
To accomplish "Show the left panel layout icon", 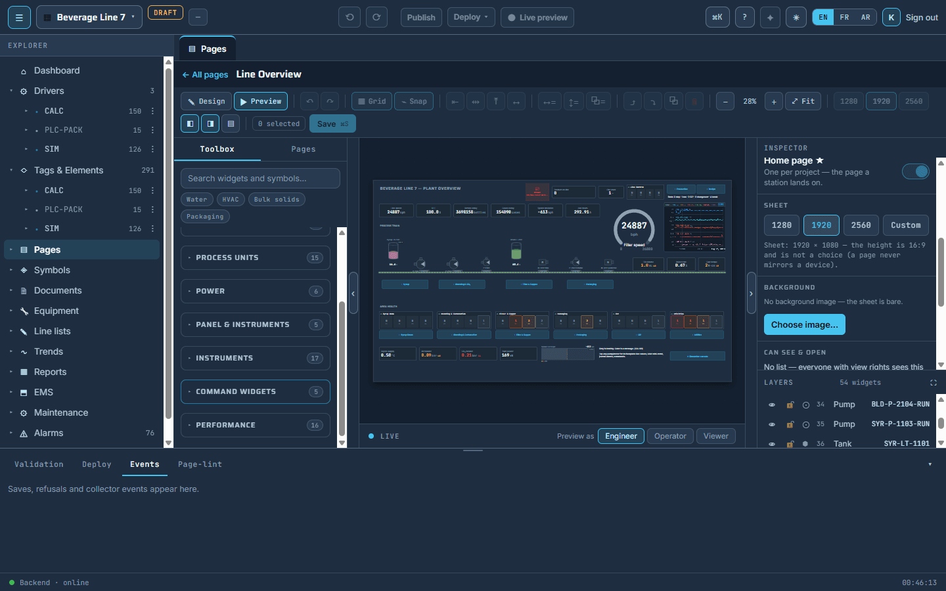I will [190, 123].
